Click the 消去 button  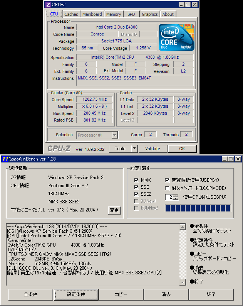tap(166, 294)
